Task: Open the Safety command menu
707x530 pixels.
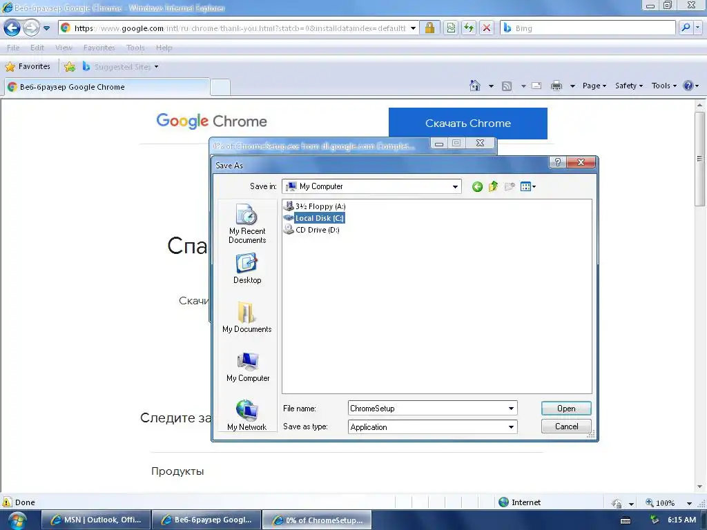Action: click(629, 85)
